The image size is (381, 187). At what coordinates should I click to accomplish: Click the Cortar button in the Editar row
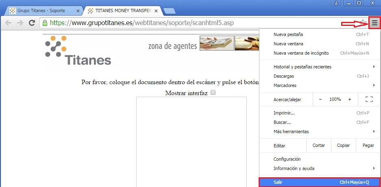point(319,145)
